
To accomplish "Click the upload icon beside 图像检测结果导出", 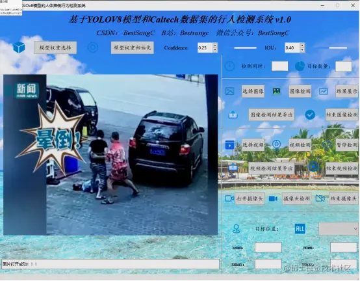I will click(x=233, y=114).
